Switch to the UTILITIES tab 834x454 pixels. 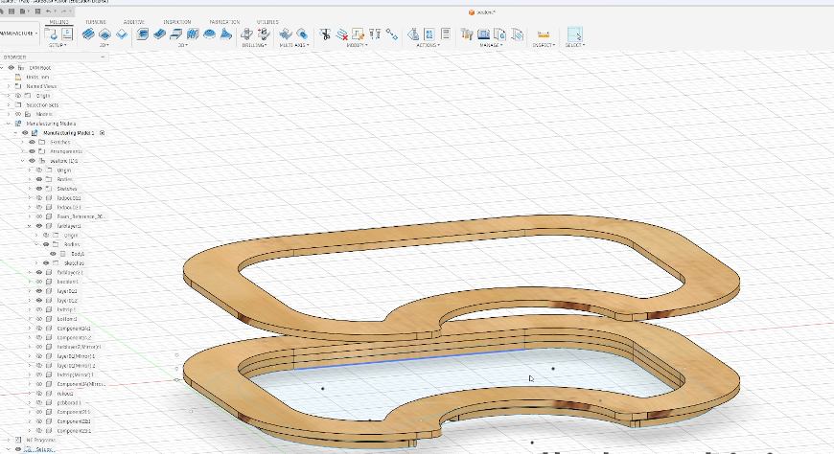pyautogui.click(x=267, y=22)
